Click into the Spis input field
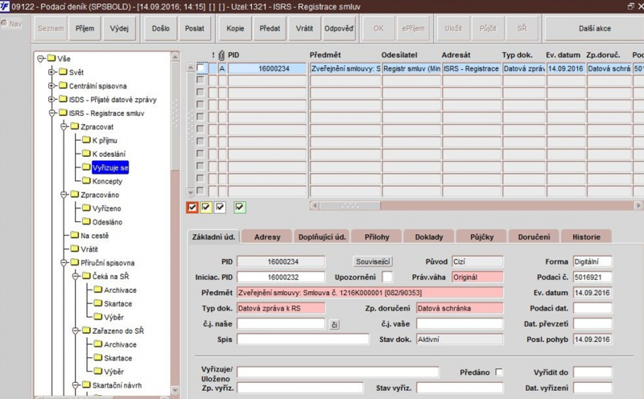Screen dimensions: 644x399 (303, 339)
